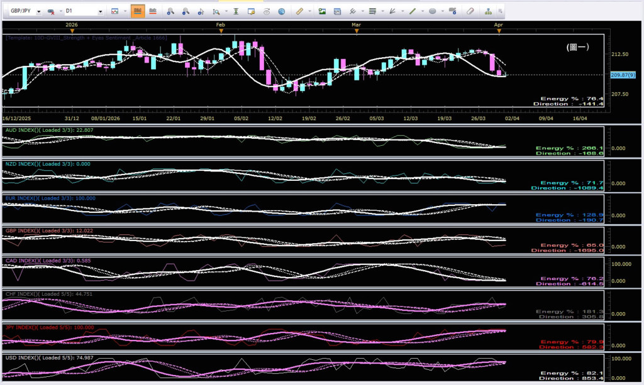Screen dimensions: 644x385
Task: Select the green trend line tool
Action: click(x=411, y=11)
